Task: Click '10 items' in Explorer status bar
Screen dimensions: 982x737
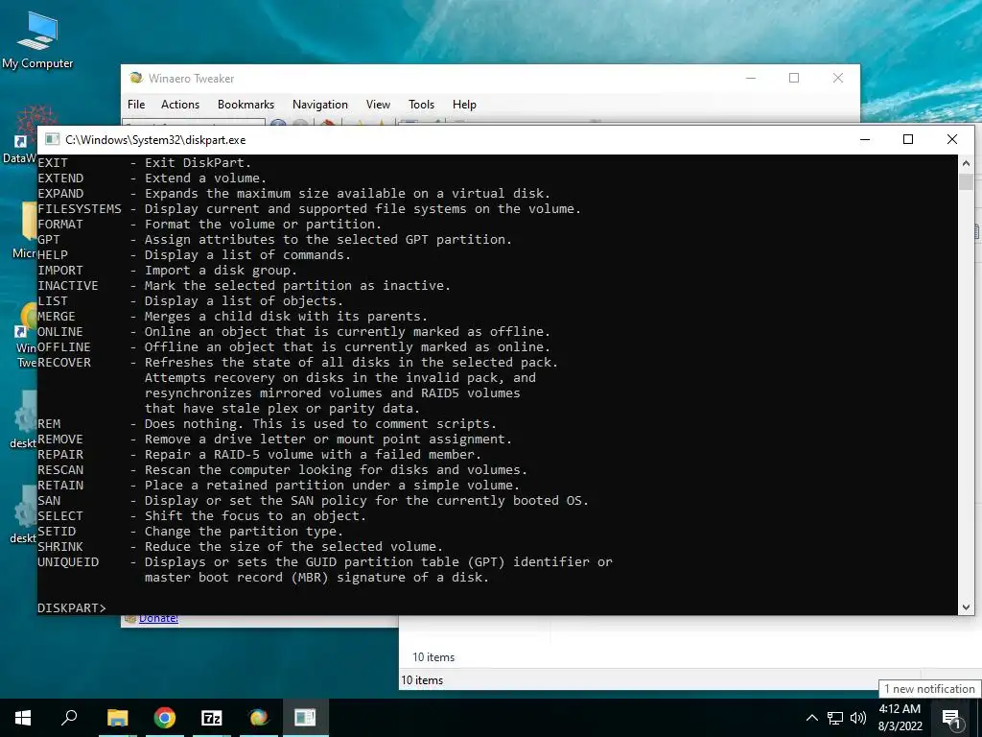Action: [422, 680]
